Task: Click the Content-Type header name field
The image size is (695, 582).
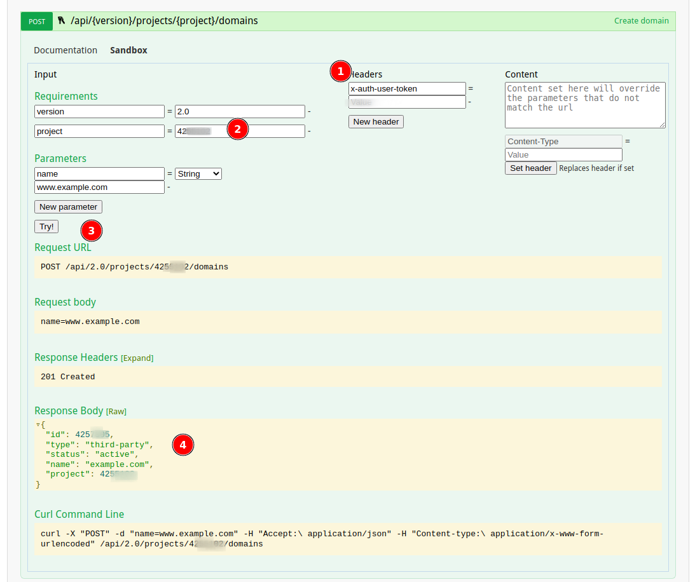Action: point(563,141)
